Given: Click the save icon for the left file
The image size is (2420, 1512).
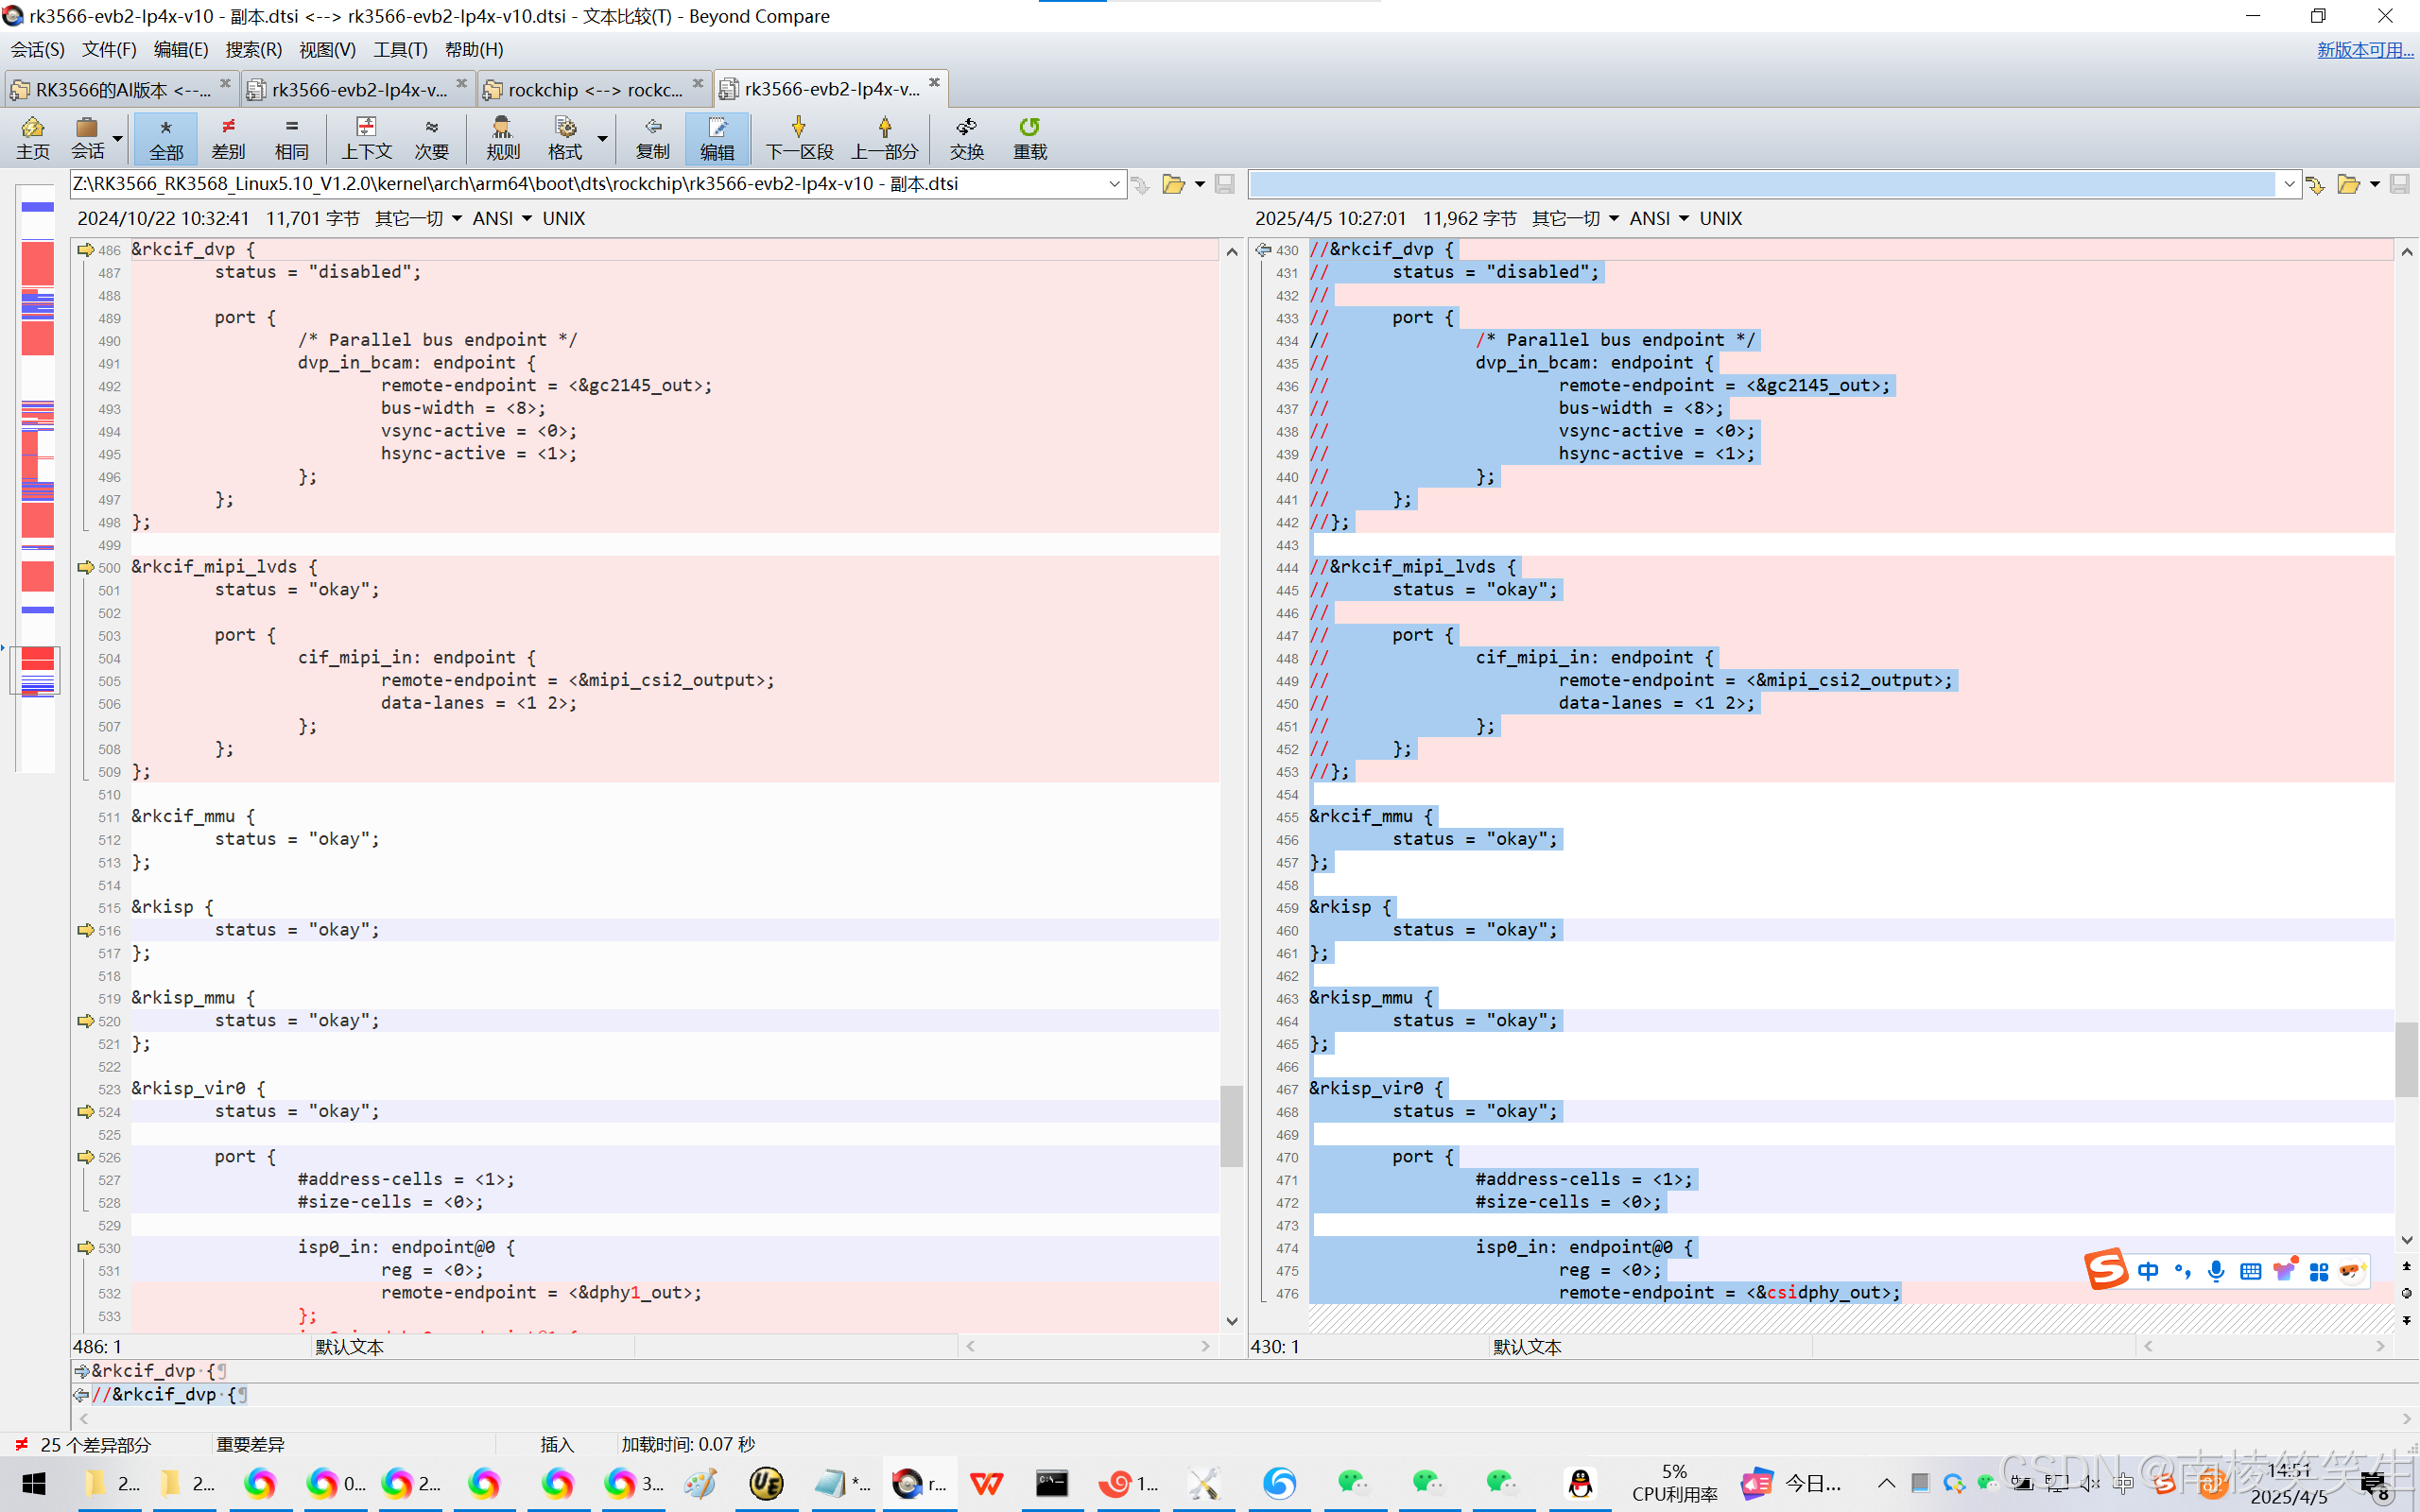Looking at the screenshot, I should pos(1225,184).
